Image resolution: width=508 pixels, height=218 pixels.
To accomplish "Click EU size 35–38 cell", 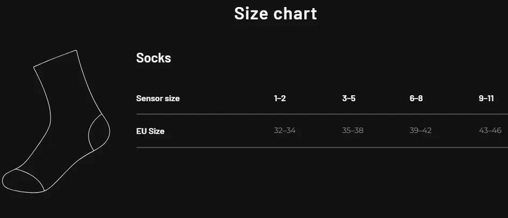I will click(x=353, y=130).
